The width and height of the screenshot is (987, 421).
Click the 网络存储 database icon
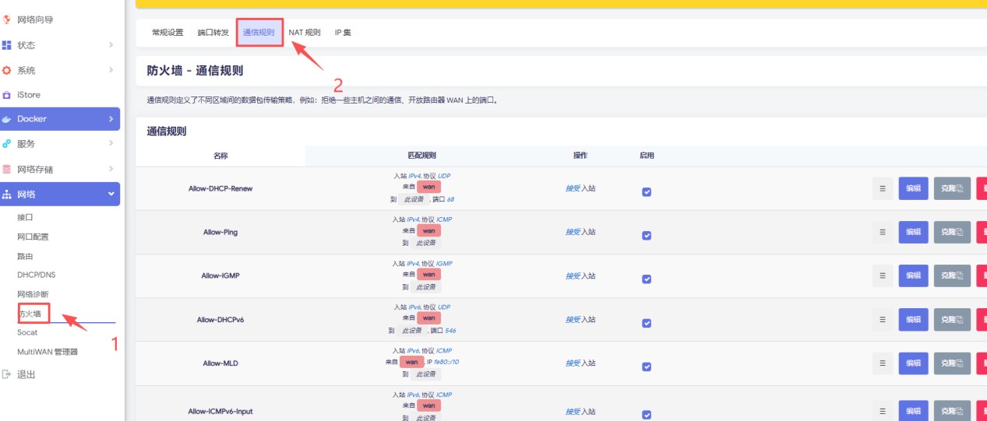tap(7, 169)
